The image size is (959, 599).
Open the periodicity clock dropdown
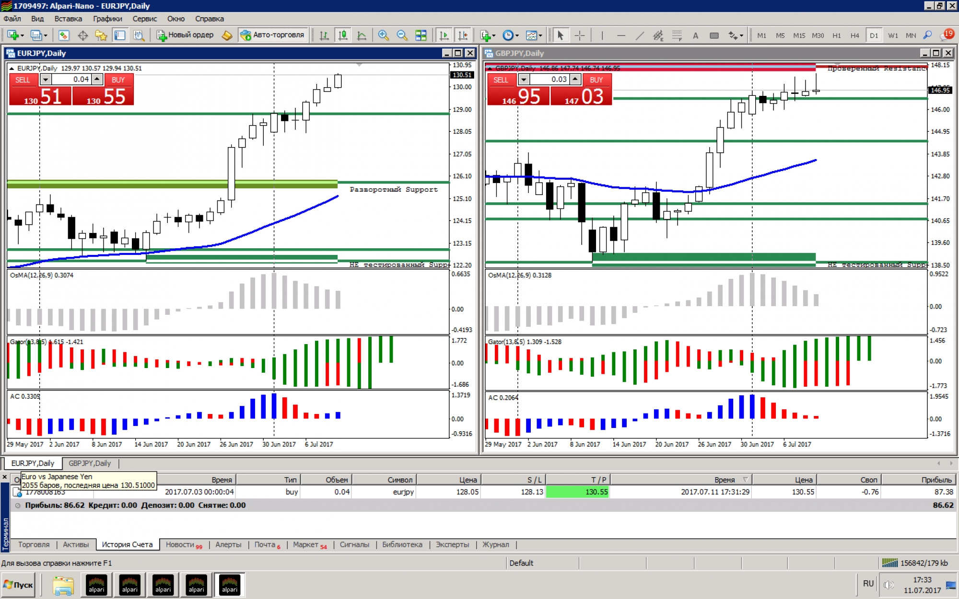pyautogui.click(x=516, y=35)
